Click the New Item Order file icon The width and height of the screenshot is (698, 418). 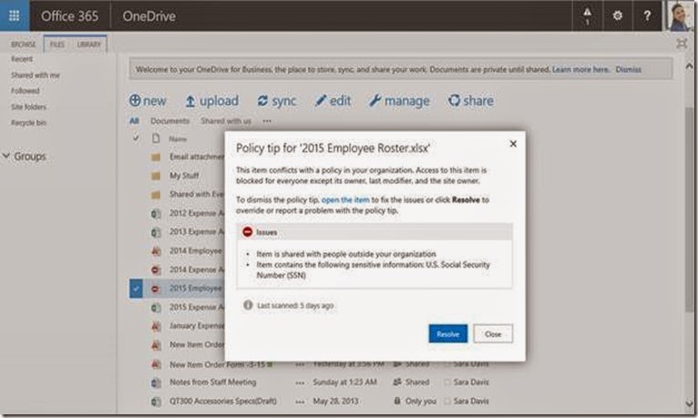[x=155, y=344]
